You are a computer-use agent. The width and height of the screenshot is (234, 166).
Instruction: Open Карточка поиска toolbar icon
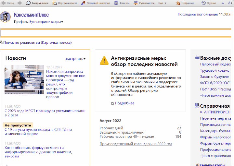pyautogui.click(x=55, y=3)
